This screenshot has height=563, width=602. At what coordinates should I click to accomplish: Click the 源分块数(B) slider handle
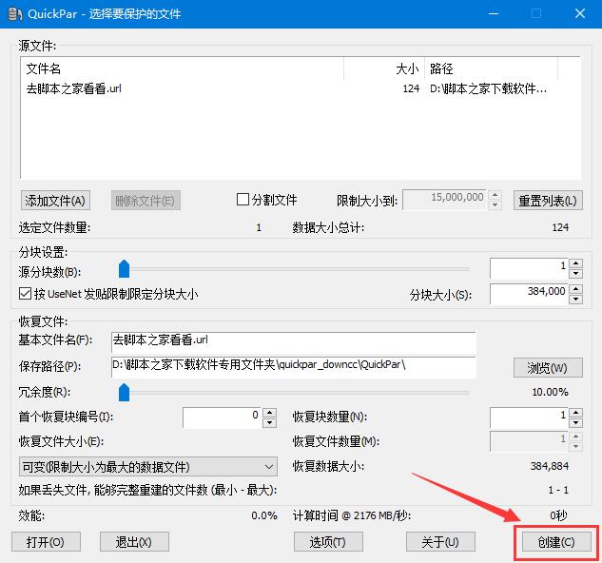124,268
